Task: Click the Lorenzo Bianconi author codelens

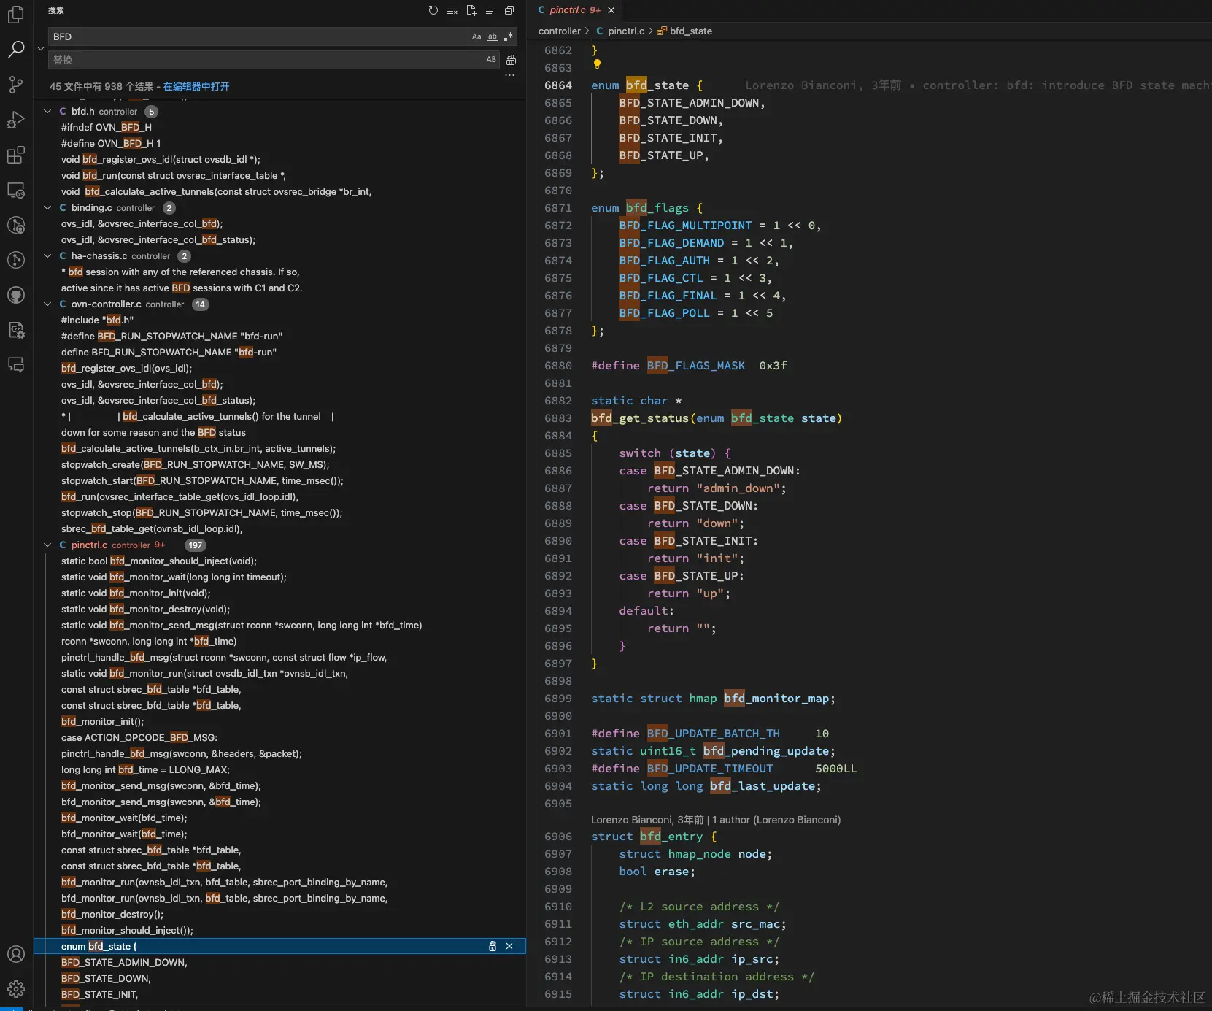Action: (x=715, y=820)
